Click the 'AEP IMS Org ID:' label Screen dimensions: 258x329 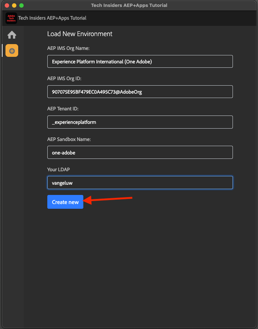click(x=67, y=78)
